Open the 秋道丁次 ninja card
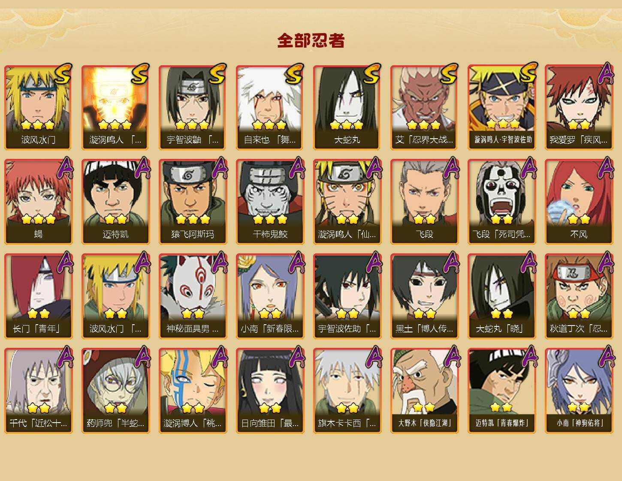Screen dimensions: 622x481 point(579,296)
